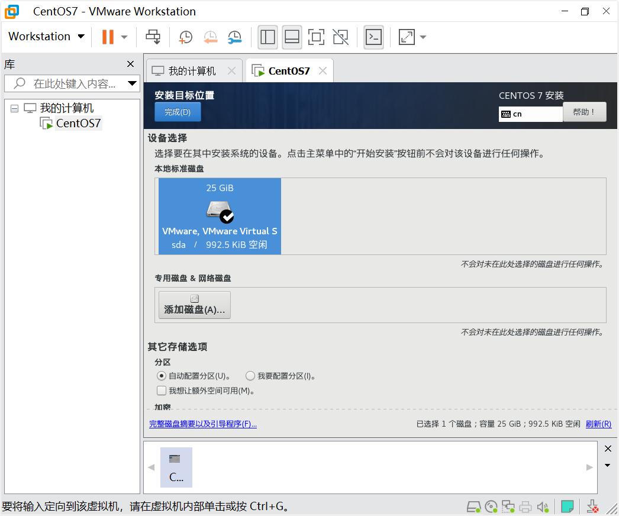Click the 添加磁盘(A)... button
This screenshot has width=619, height=516.
point(195,305)
